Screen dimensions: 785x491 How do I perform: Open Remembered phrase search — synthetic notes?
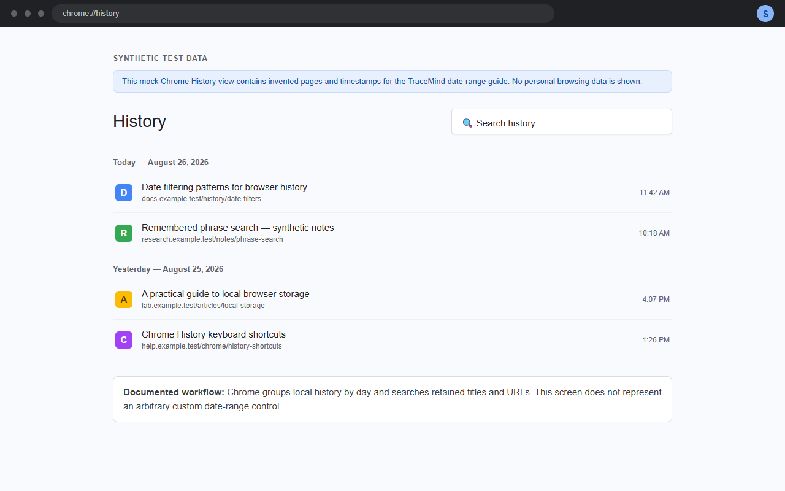pos(238,228)
